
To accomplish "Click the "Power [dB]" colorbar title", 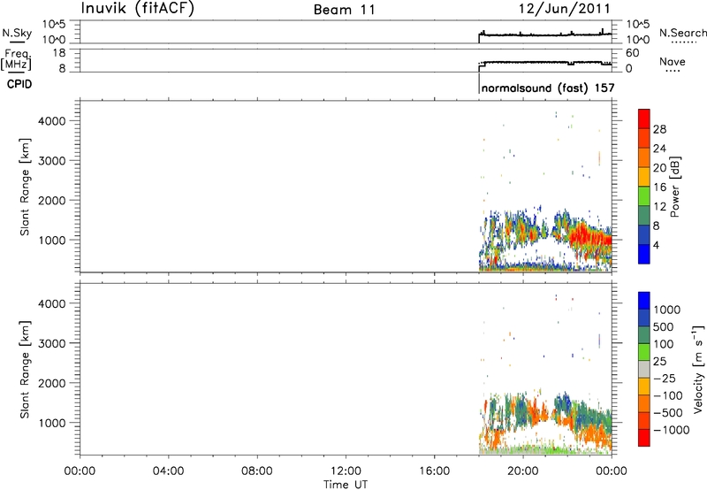I will 674,187.
